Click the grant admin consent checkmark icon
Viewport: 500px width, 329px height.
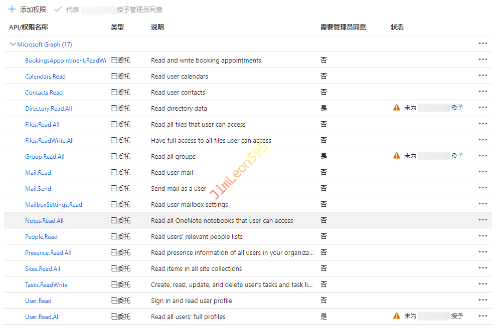point(58,10)
